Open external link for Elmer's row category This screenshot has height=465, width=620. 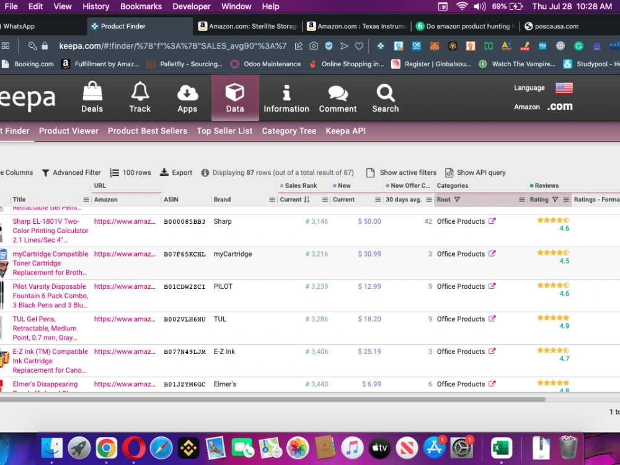click(x=492, y=384)
